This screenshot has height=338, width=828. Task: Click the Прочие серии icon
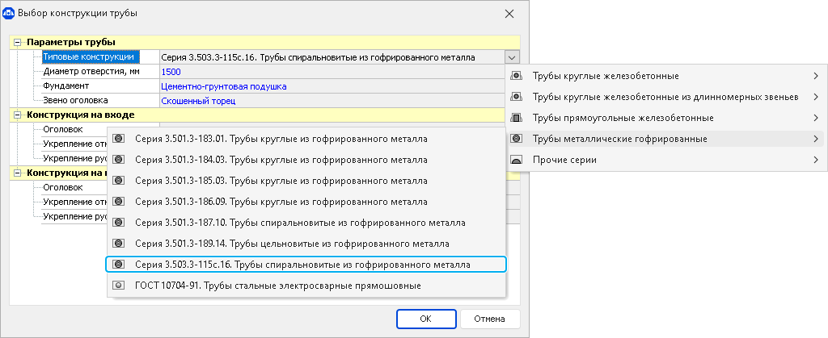pos(517,161)
